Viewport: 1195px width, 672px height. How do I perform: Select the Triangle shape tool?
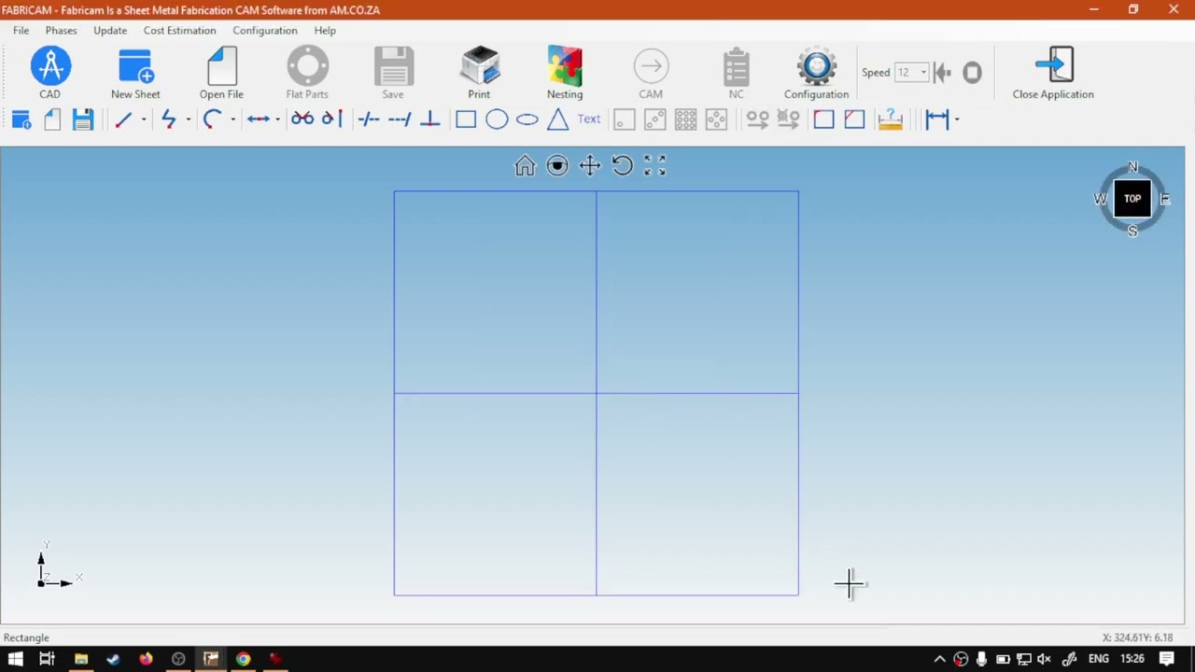point(558,119)
